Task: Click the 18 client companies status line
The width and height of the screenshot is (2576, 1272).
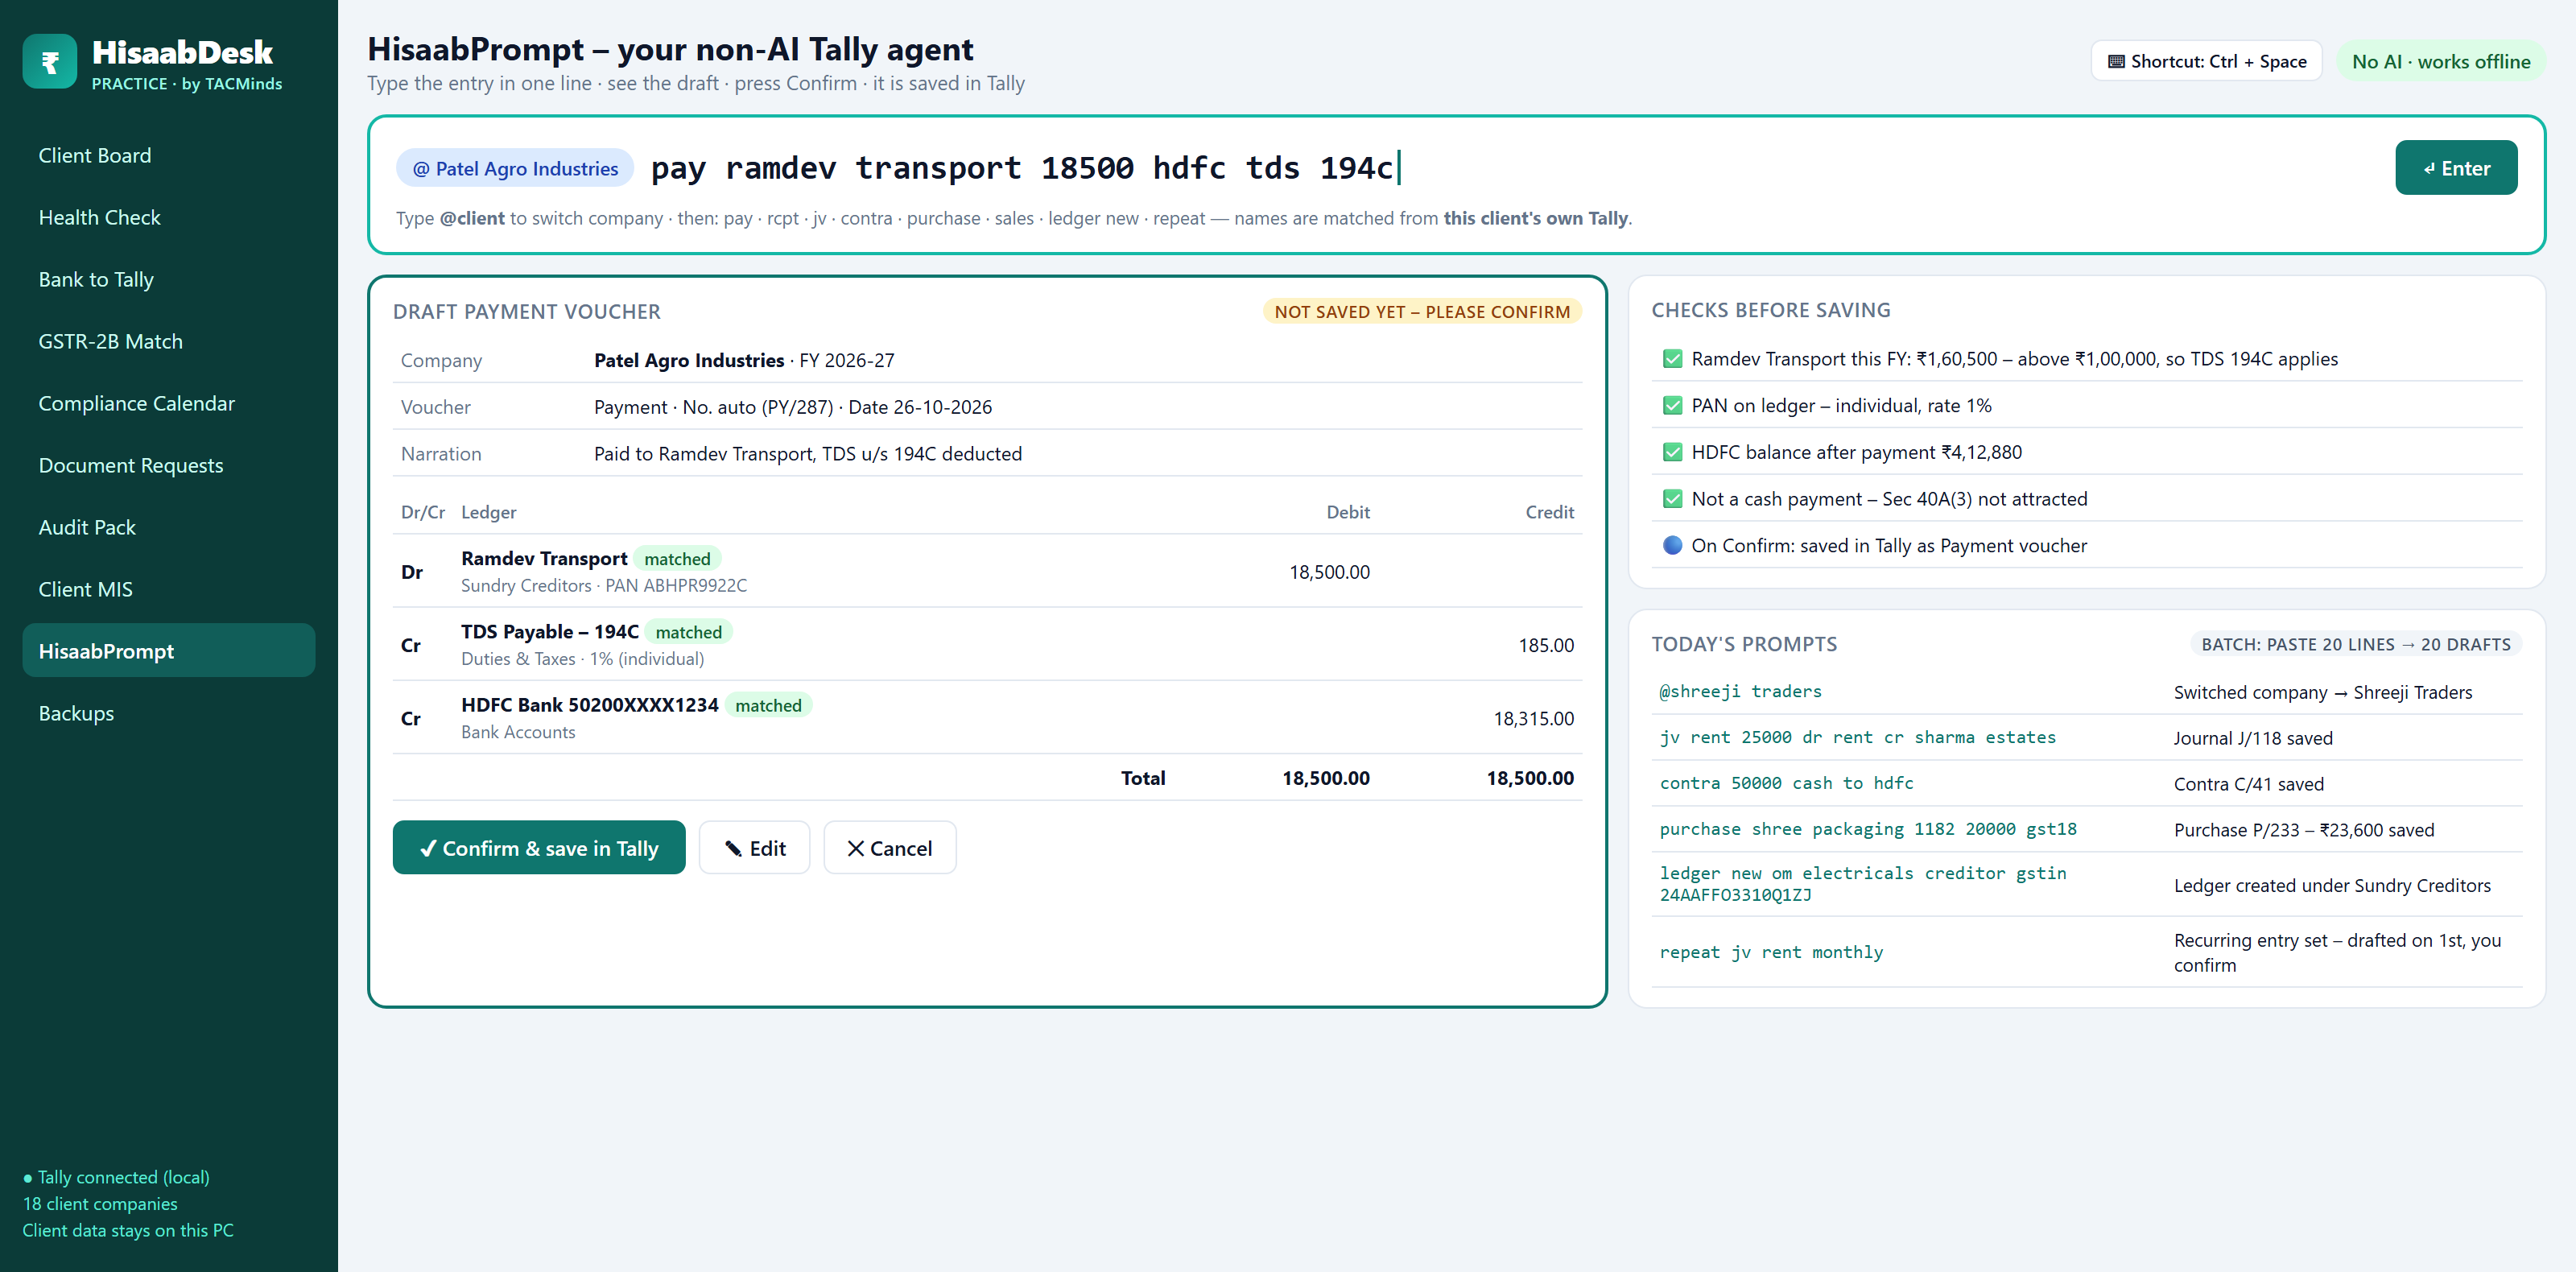Action: (100, 1203)
